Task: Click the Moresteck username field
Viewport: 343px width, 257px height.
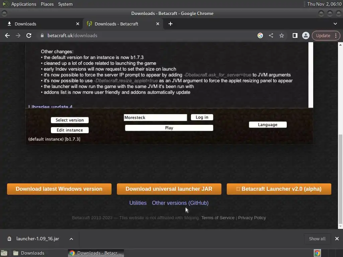Action: tap(155, 117)
